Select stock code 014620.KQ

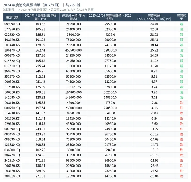click(x=12, y=61)
